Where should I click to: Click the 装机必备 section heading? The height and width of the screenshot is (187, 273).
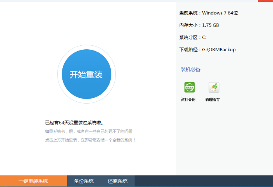point(190,70)
